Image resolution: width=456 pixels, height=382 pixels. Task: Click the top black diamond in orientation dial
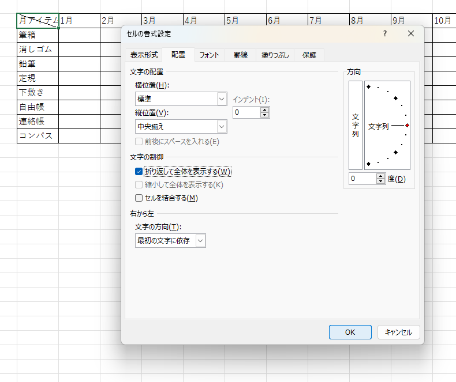(368, 86)
